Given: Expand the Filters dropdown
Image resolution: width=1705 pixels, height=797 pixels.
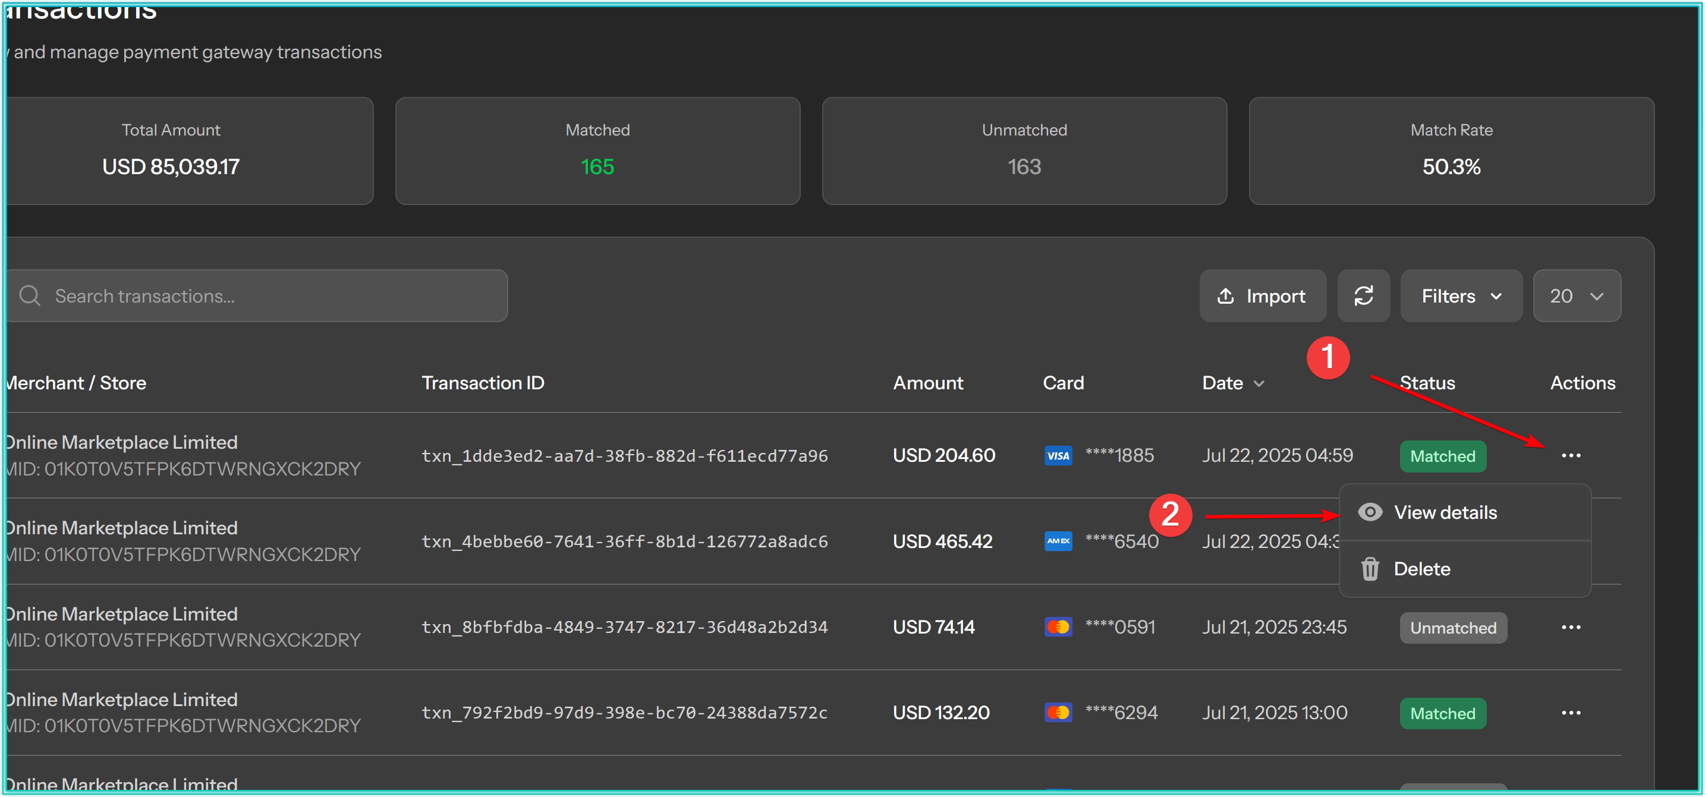Looking at the screenshot, I should pyautogui.click(x=1461, y=296).
